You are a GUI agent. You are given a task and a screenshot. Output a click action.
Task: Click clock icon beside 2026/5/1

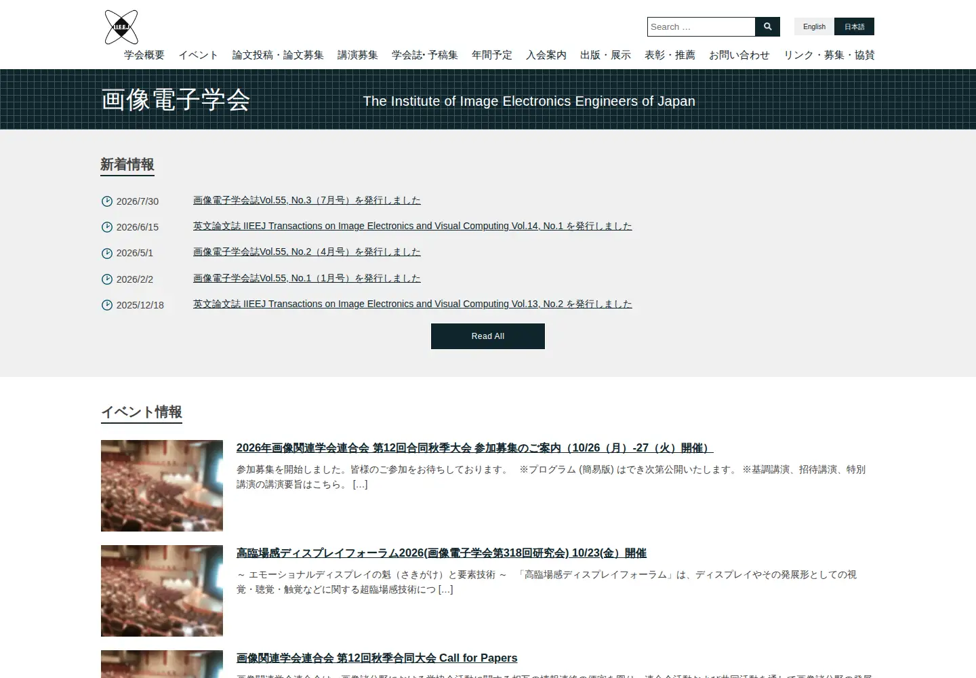point(107,253)
